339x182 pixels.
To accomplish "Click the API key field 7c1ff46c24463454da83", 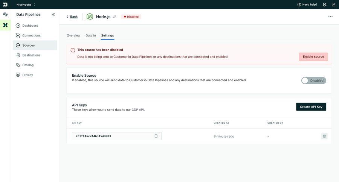I will click(x=117, y=136).
